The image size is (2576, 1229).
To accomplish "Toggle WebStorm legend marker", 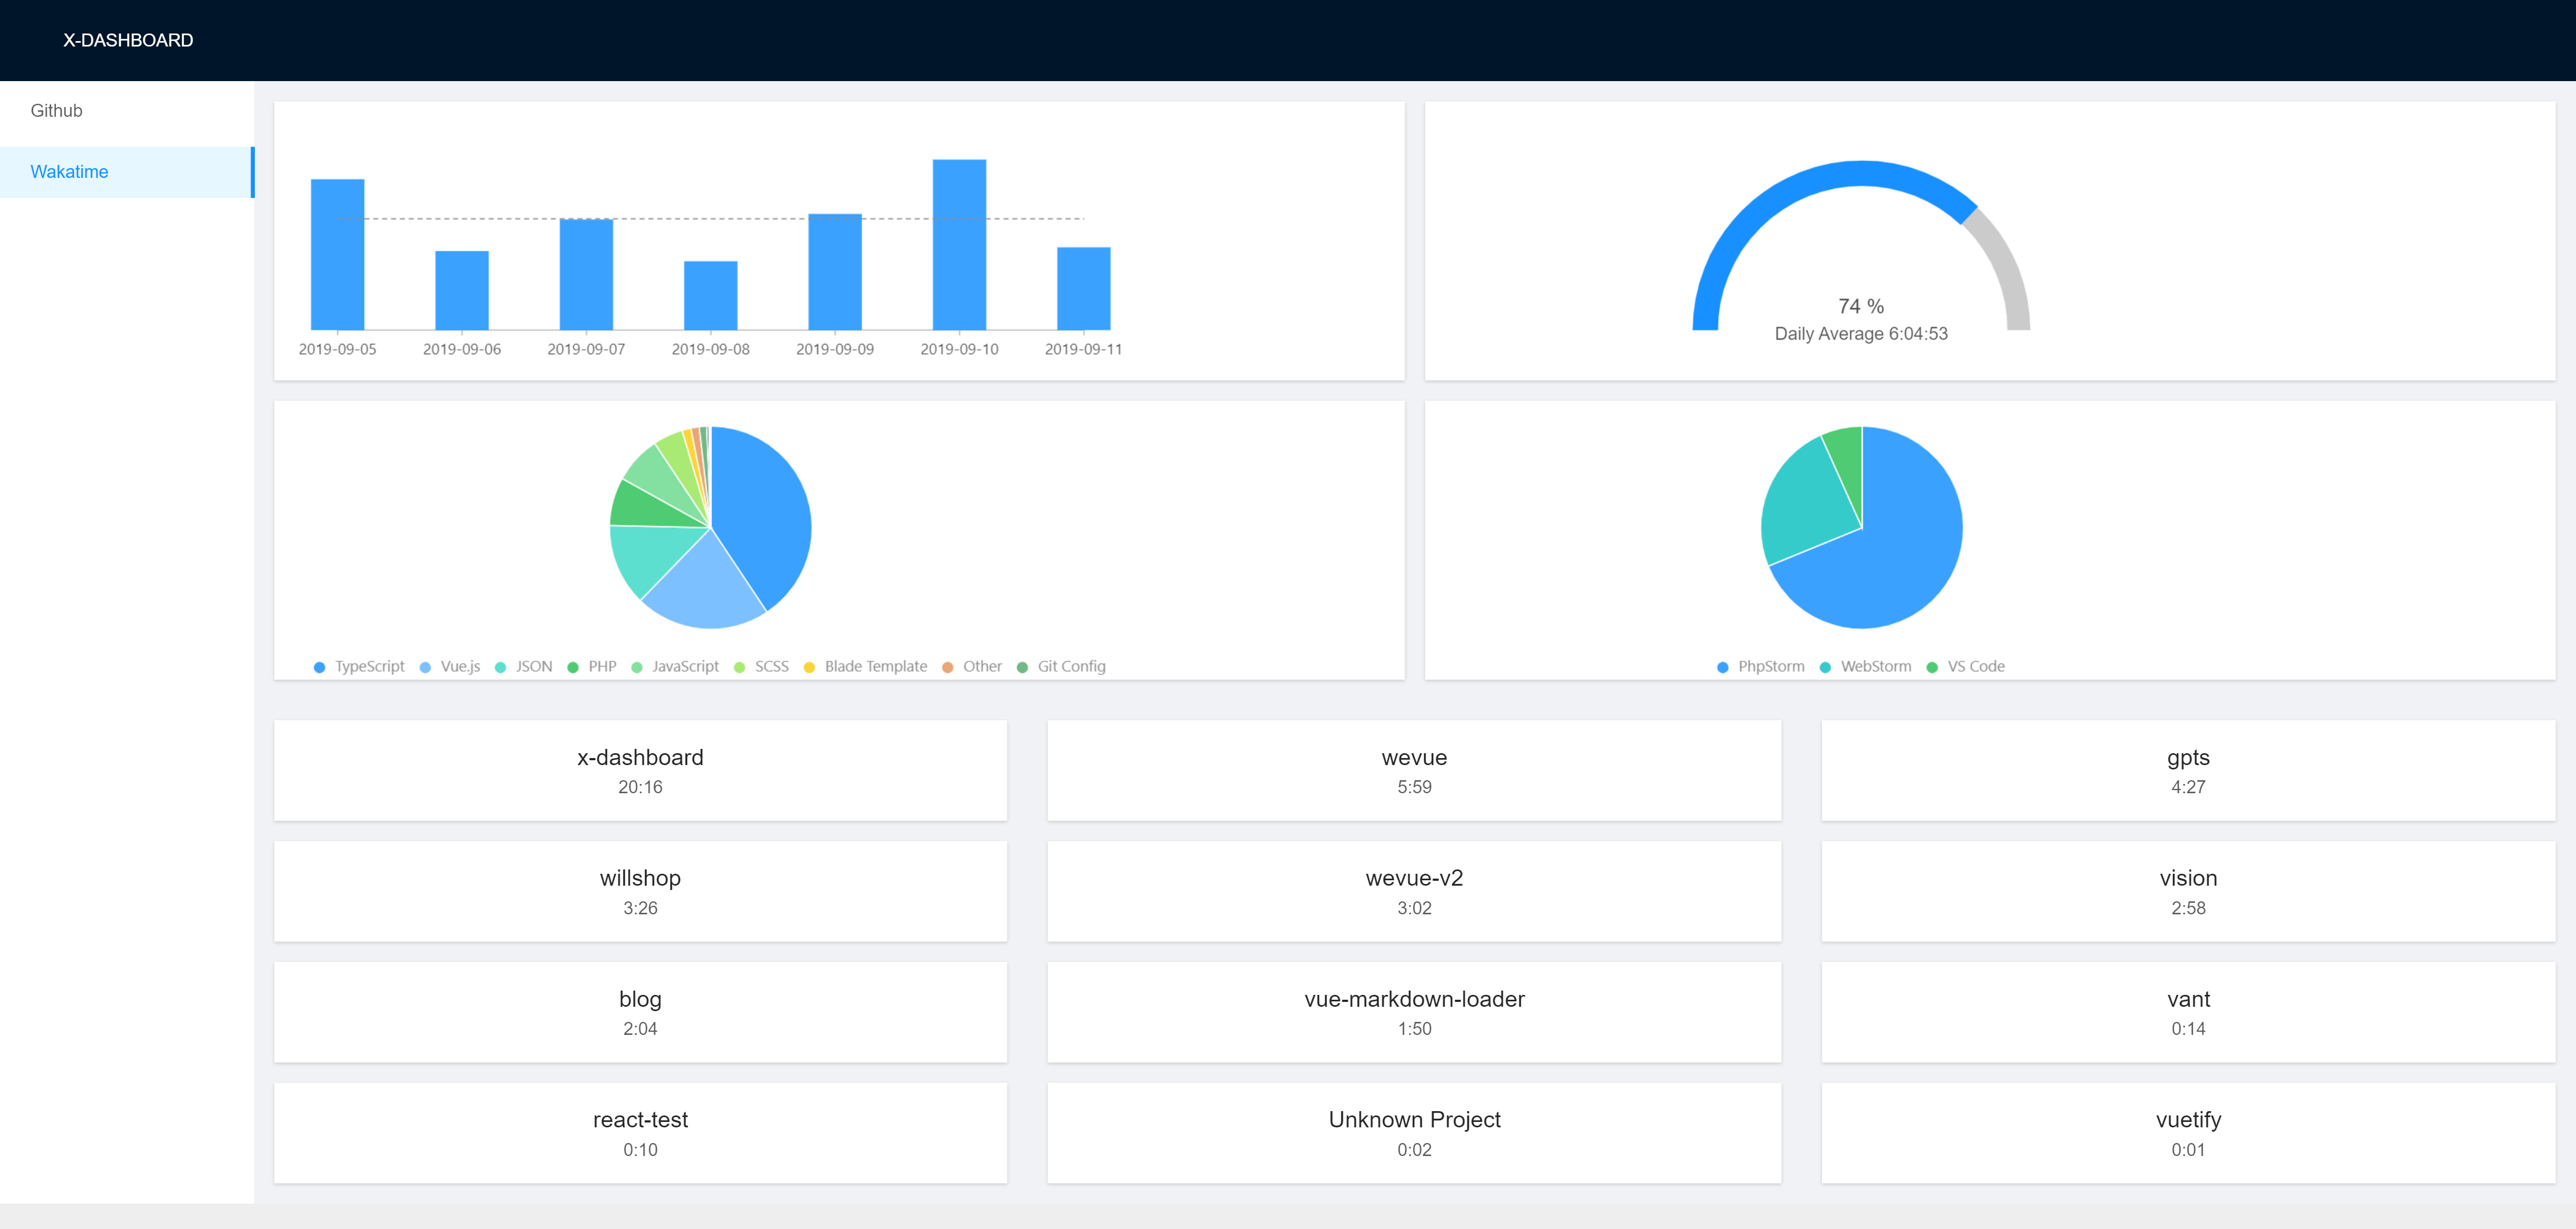I will click(x=1826, y=667).
